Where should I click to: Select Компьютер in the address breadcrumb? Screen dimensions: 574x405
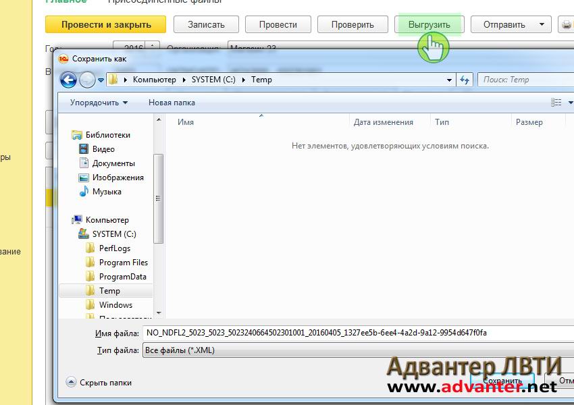154,80
